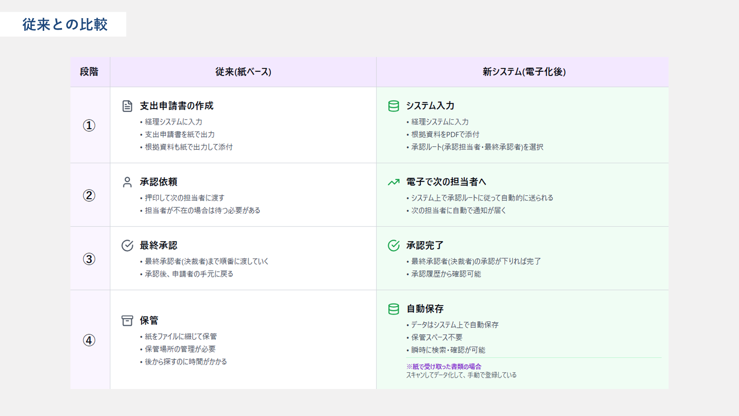Click the bullet 最終承認者(決裁者)まで順番に渡していく

[204, 262]
